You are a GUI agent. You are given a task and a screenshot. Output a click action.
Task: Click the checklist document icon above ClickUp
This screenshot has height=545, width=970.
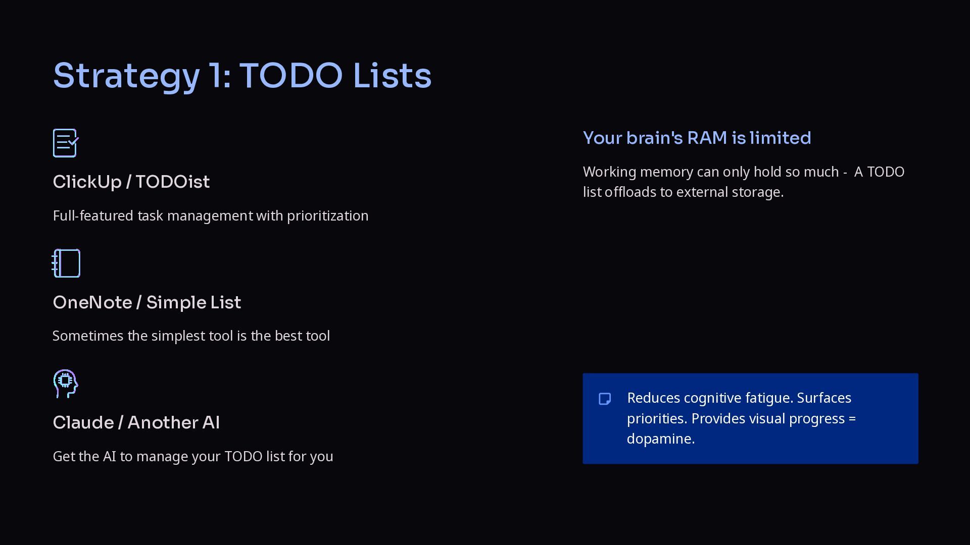click(66, 143)
